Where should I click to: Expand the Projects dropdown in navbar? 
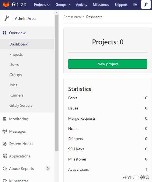coord(42,5)
